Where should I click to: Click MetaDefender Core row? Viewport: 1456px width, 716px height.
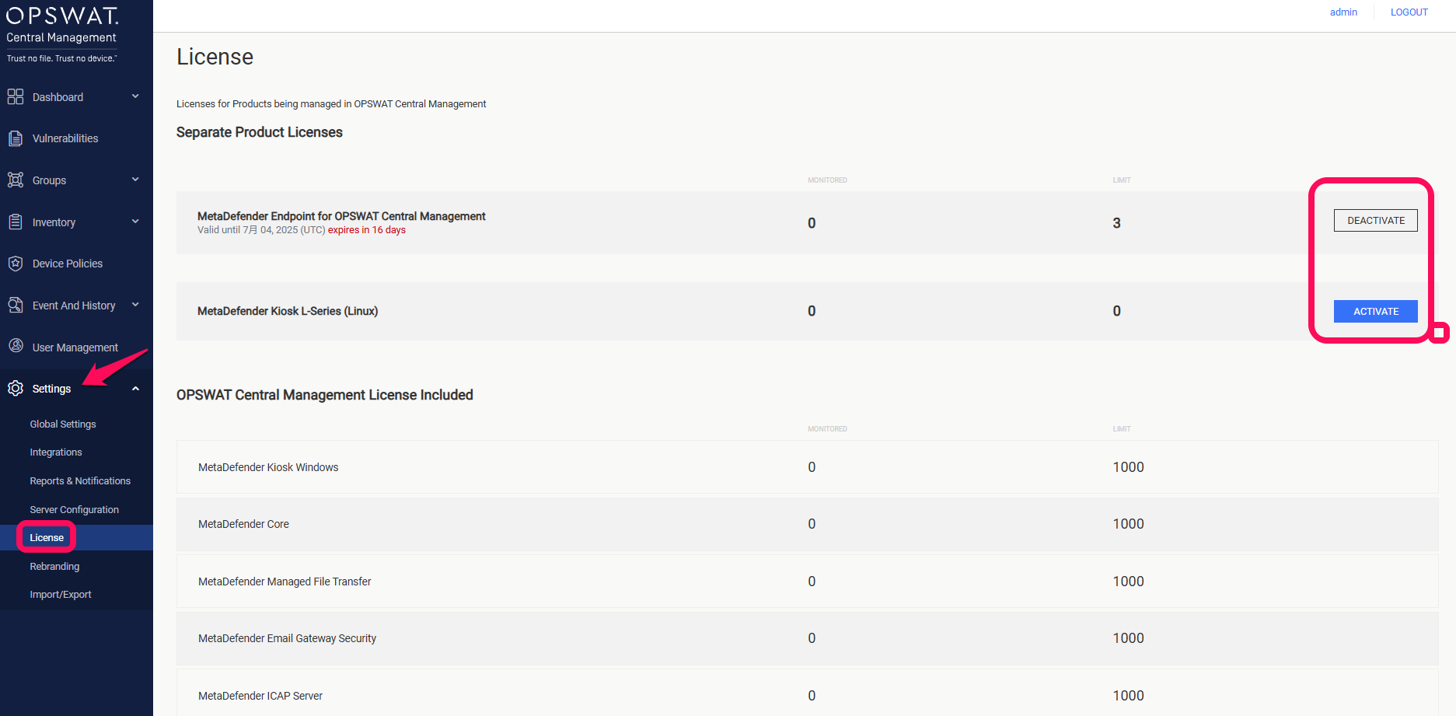[807, 524]
